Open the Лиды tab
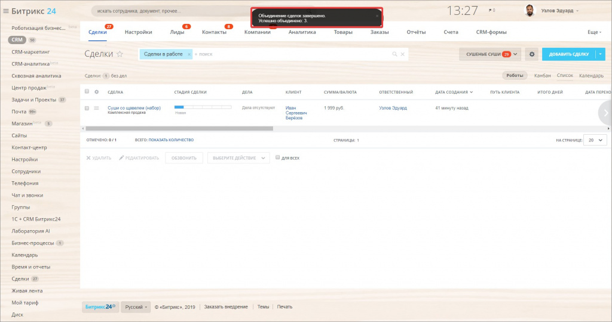Image resolution: width=612 pixels, height=322 pixels. (177, 32)
